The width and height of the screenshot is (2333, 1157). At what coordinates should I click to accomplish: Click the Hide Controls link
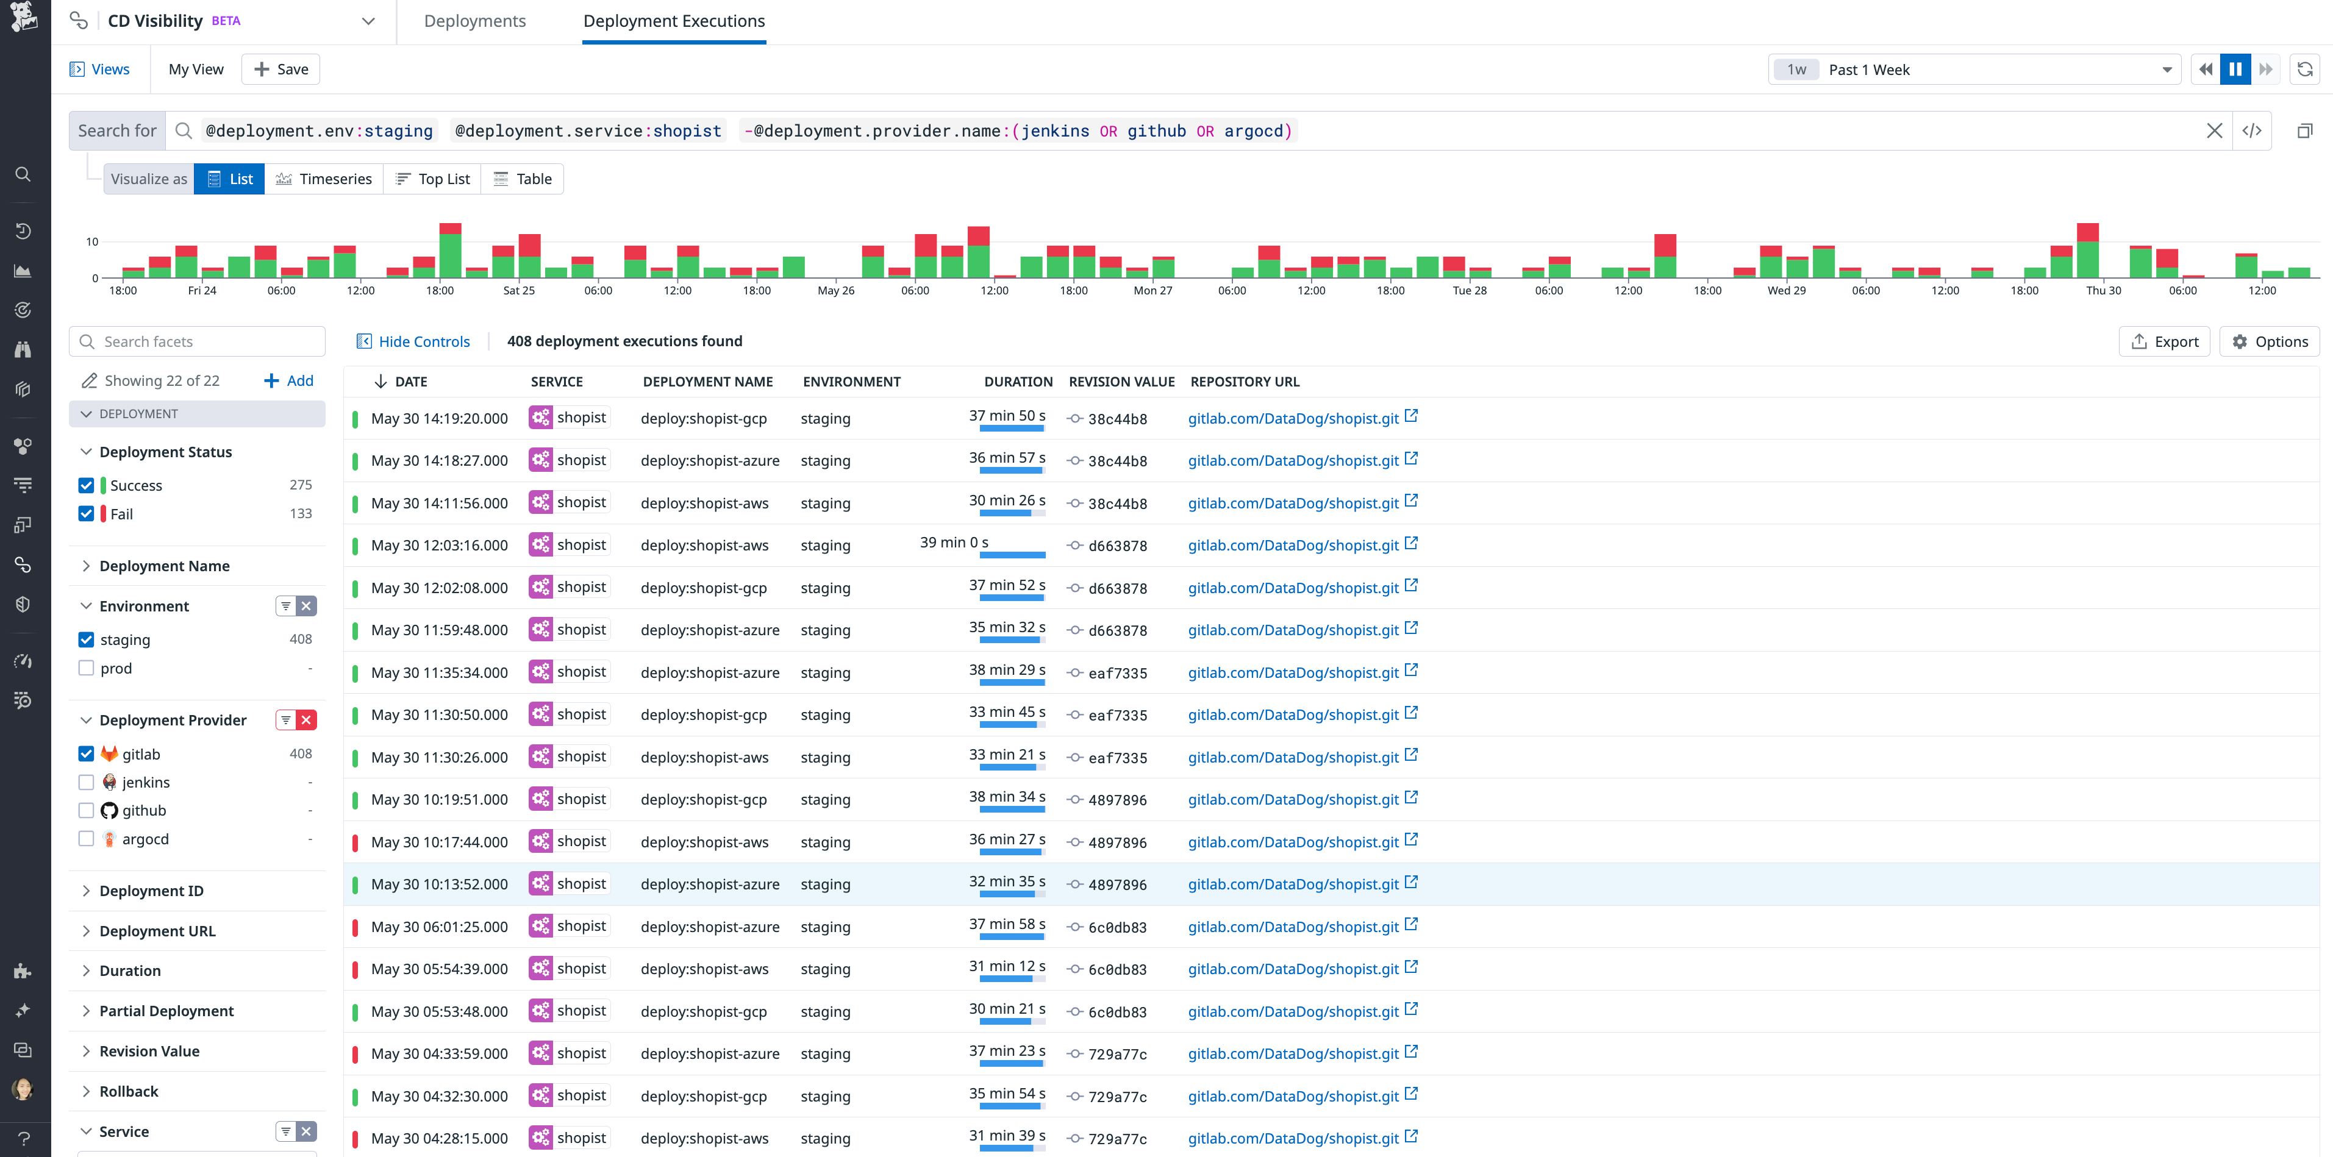(413, 341)
